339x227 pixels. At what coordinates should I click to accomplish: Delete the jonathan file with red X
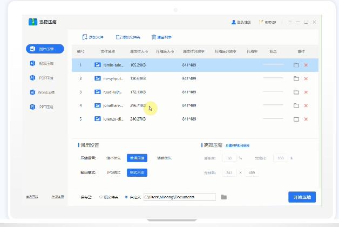pyautogui.click(x=306, y=105)
